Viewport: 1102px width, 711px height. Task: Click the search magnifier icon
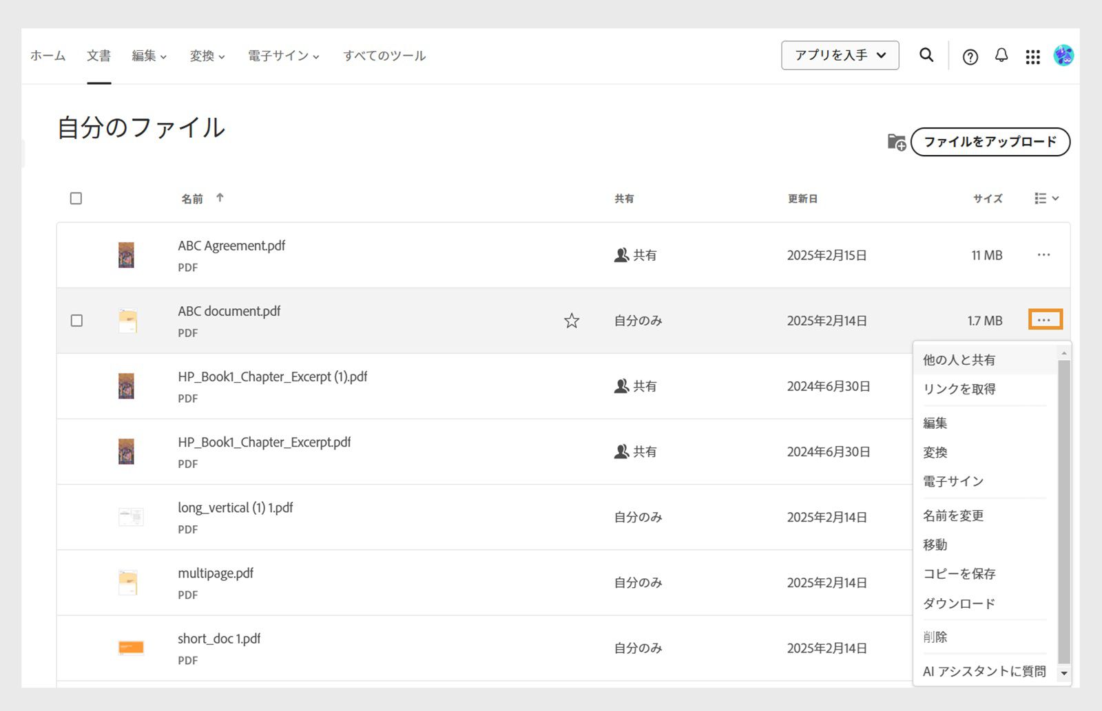(926, 55)
